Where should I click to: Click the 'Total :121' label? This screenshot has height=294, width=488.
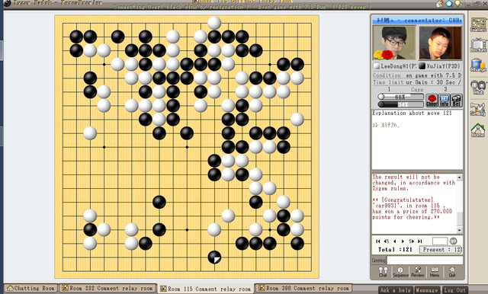395,250
